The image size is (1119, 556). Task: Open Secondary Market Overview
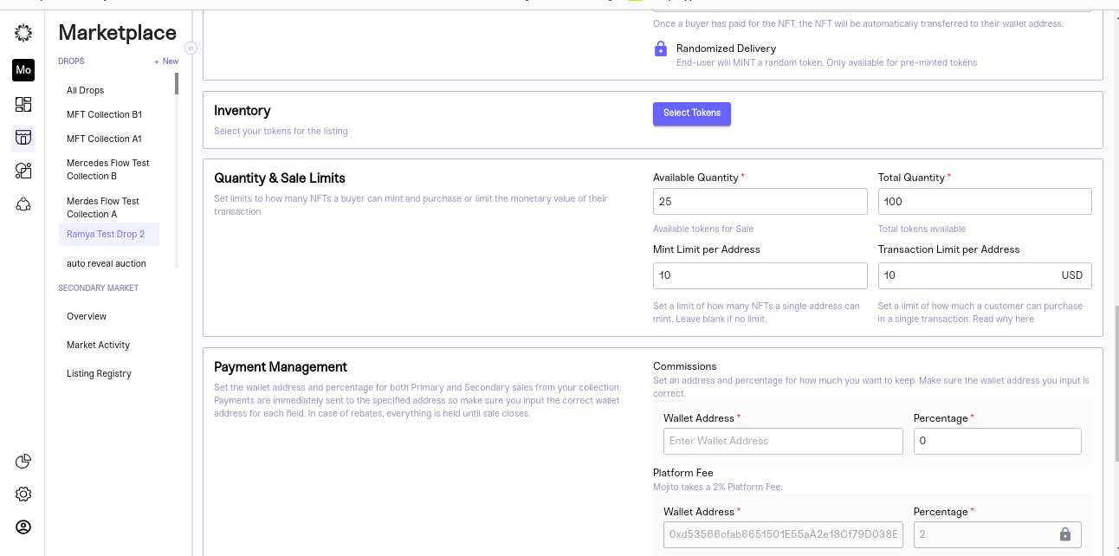tap(87, 316)
